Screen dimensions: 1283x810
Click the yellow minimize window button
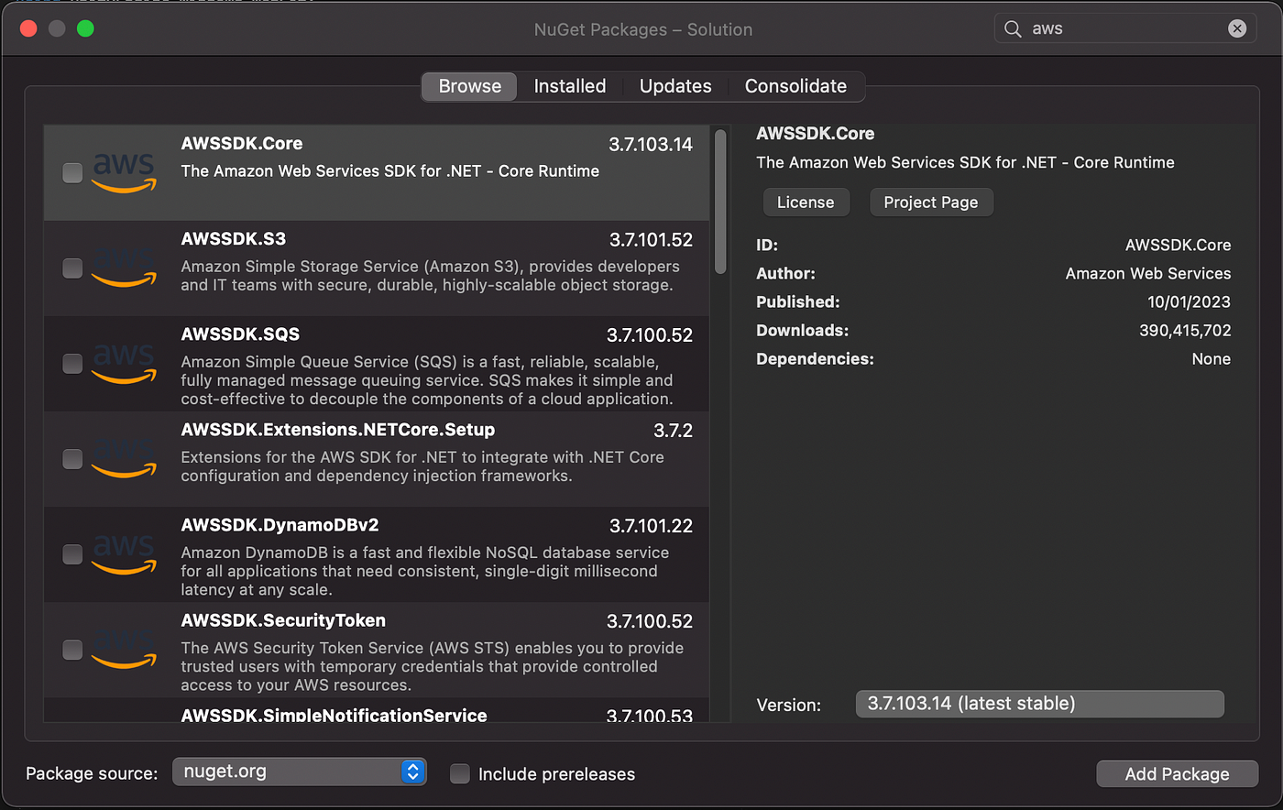click(x=57, y=28)
